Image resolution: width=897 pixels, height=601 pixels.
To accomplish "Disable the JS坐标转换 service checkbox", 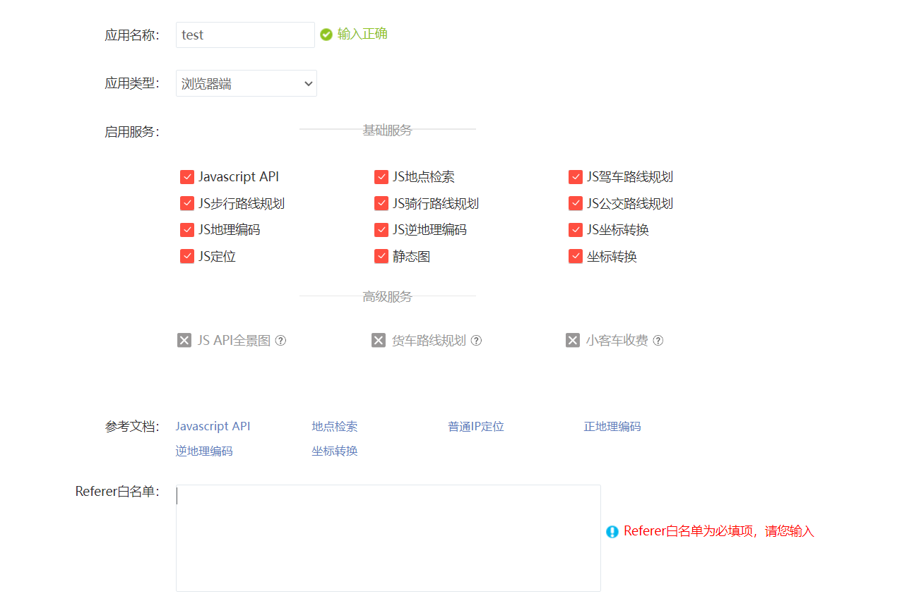I will click(576, 230).
